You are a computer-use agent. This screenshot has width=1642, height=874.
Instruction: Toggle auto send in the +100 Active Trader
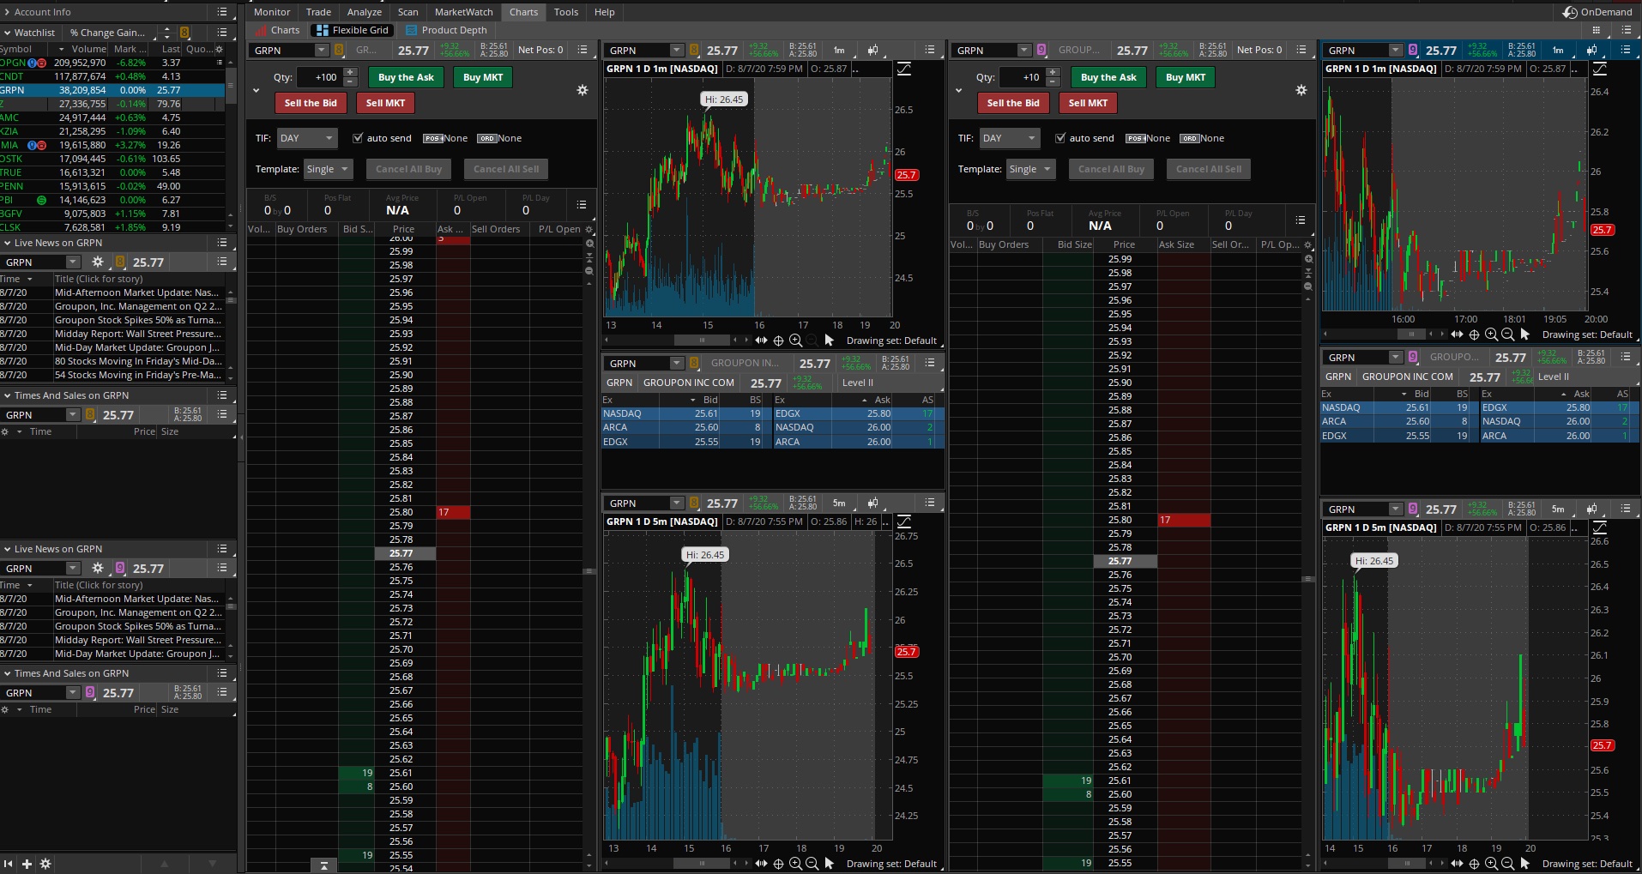click(358, 138)
